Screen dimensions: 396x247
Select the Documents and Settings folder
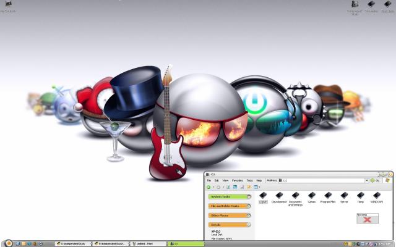(x=295, y=199)
